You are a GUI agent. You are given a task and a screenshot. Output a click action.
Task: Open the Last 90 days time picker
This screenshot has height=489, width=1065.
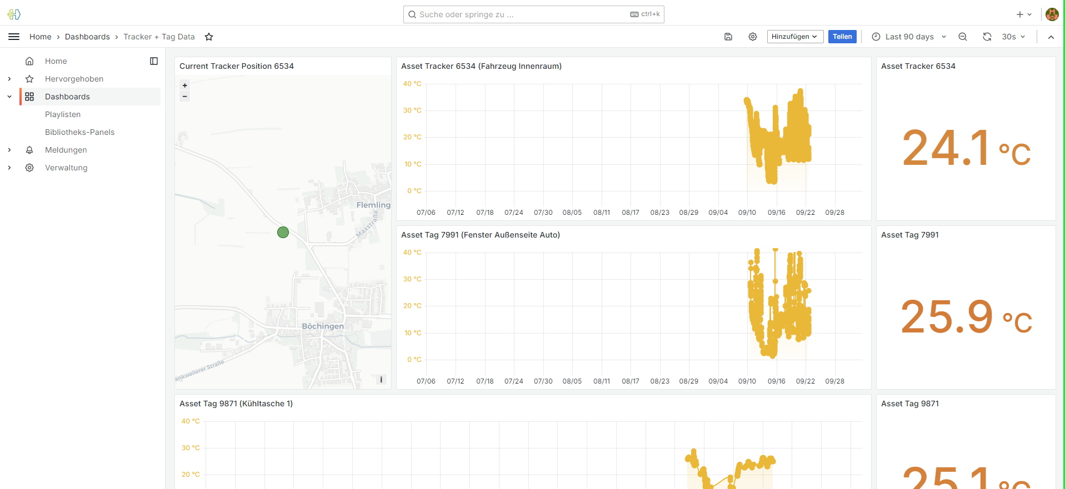pyautogui.click(x=909, y=37)
